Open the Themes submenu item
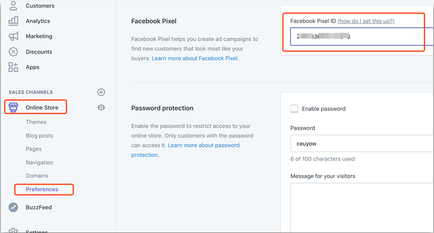 tap(36, 122)
